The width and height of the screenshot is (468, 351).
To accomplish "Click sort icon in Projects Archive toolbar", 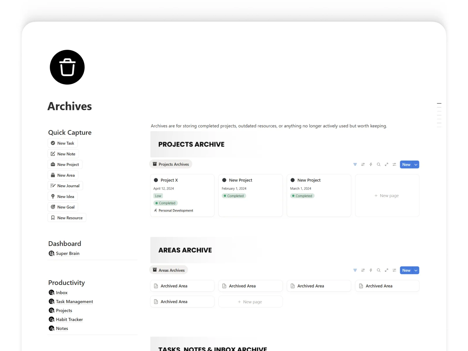I will pos(363,164).
